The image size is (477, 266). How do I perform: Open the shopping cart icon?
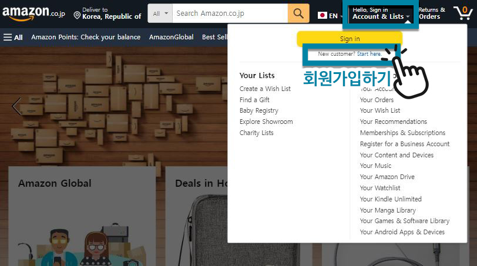[x=463, y=13]
